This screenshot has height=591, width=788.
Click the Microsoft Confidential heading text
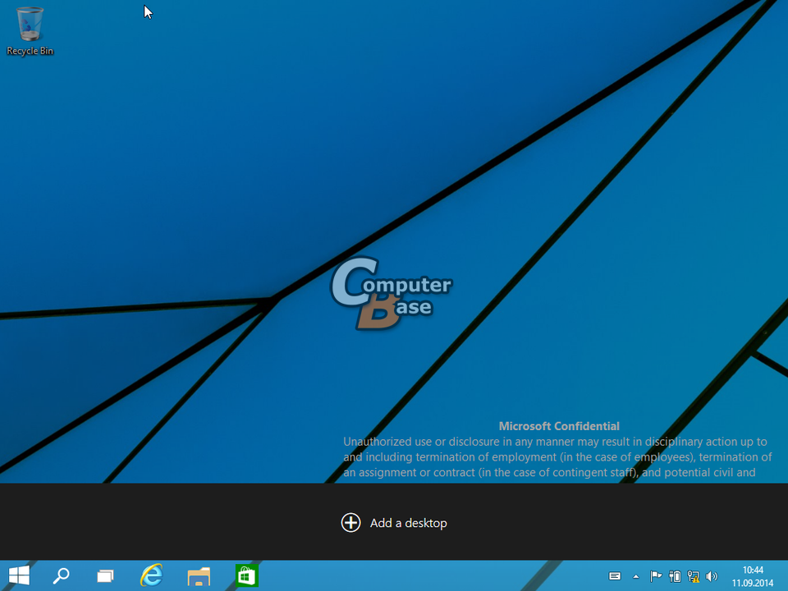559,426
